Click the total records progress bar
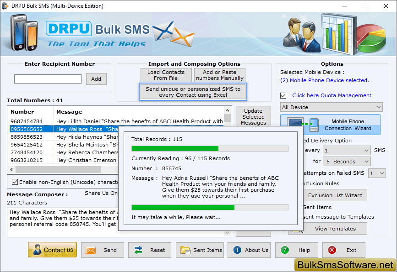The height and width of the screenshot is (272, 397). pyautogui.click(x=210, y=149)
